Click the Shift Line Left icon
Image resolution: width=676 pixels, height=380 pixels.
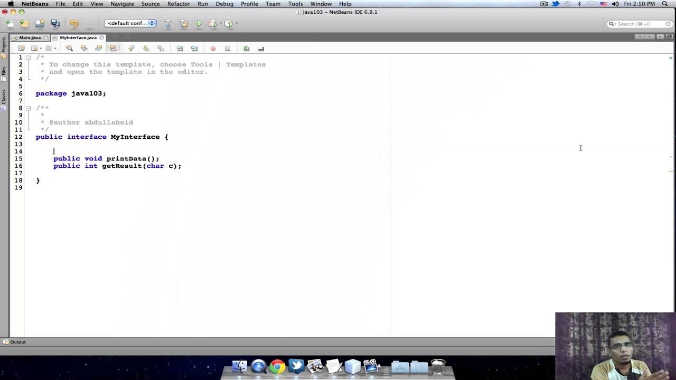(180, 48)
